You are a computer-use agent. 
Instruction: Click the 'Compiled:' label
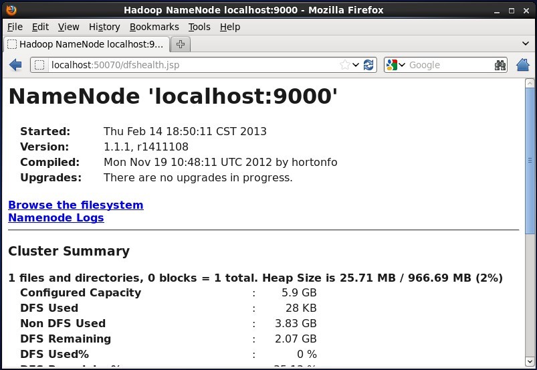49,162
